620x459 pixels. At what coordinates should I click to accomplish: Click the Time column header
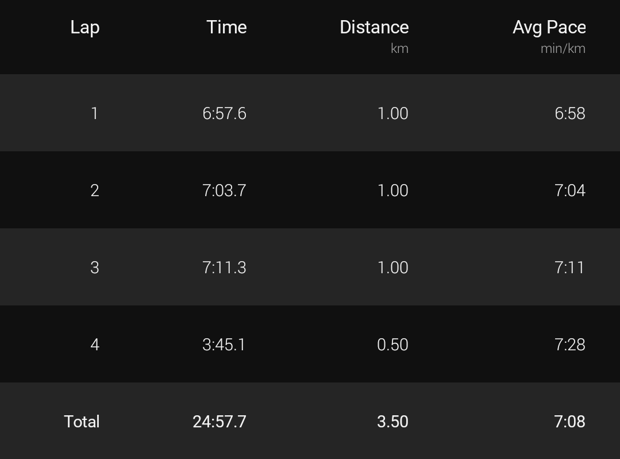click(226, 27)
